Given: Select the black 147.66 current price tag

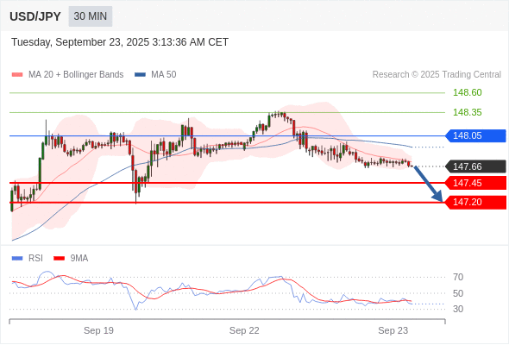Looking at the screenshot, I should pos(475,166).
